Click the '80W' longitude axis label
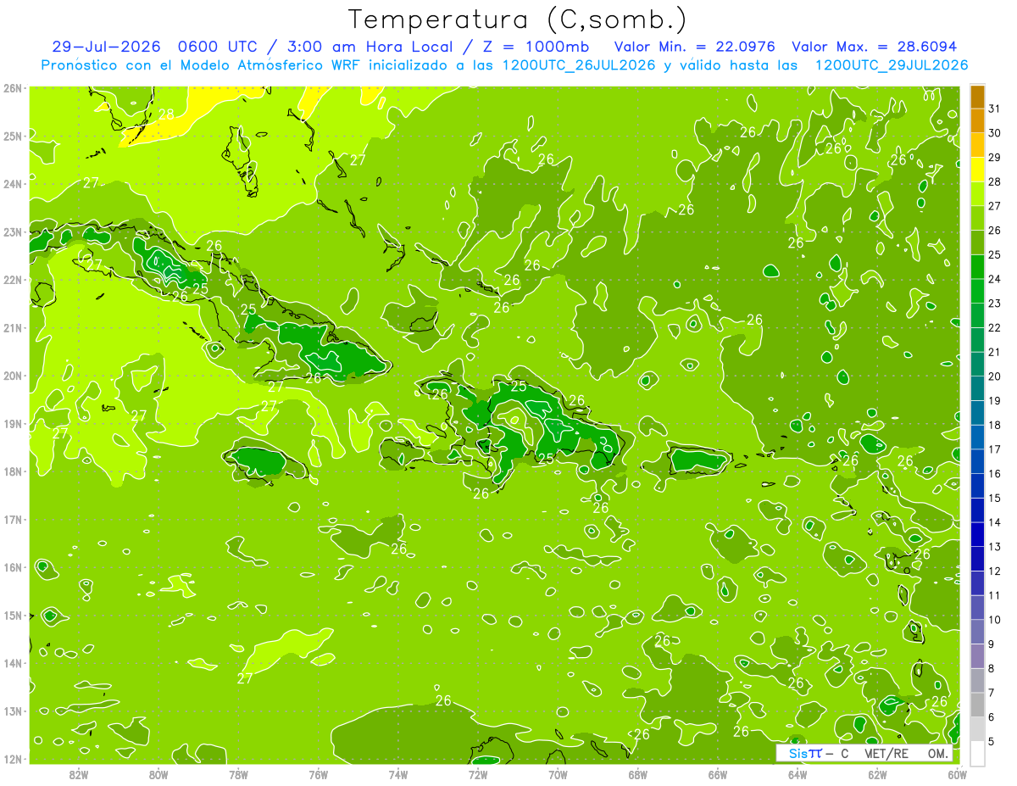1017x786 pixels. click(158, 774)
